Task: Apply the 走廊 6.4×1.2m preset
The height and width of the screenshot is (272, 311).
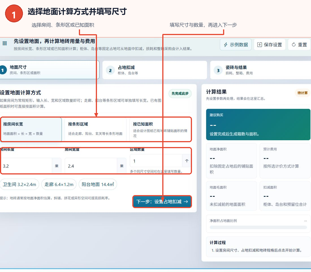Action: pos(59,184)
